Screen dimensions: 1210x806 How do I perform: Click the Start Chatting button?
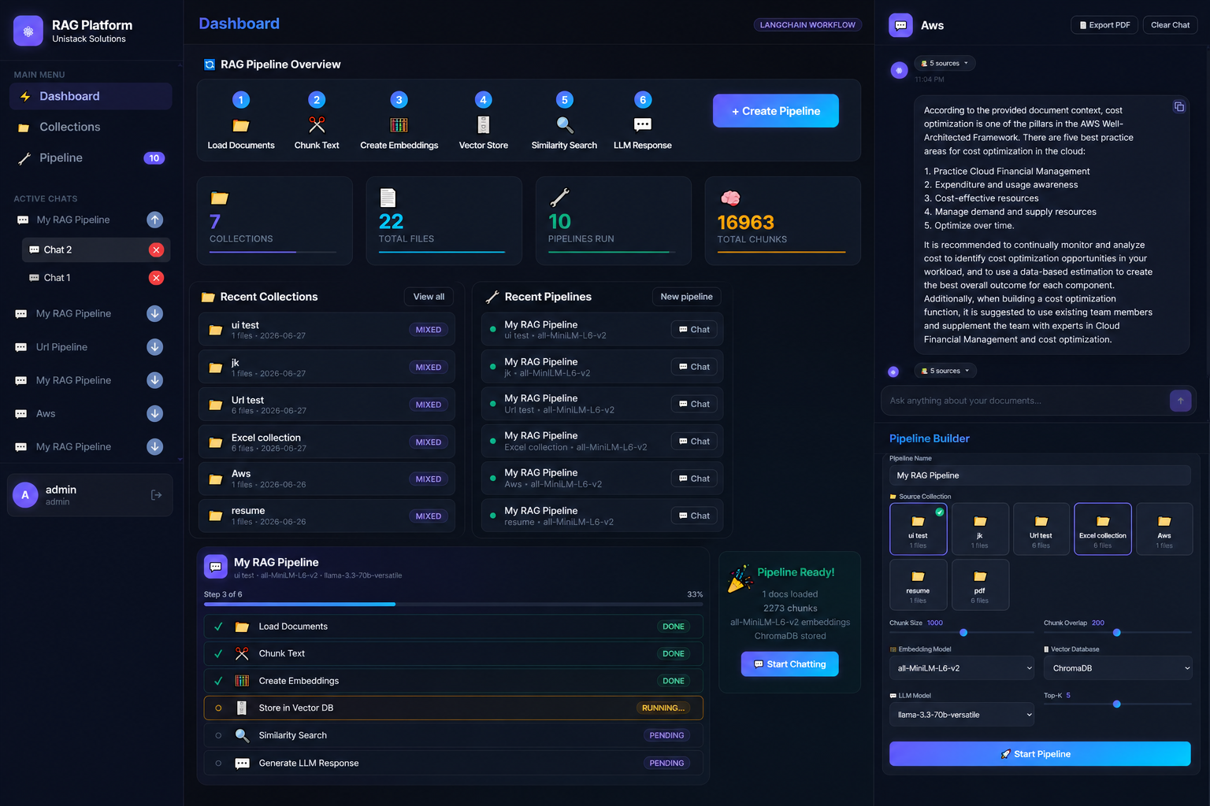click(789, 664)
